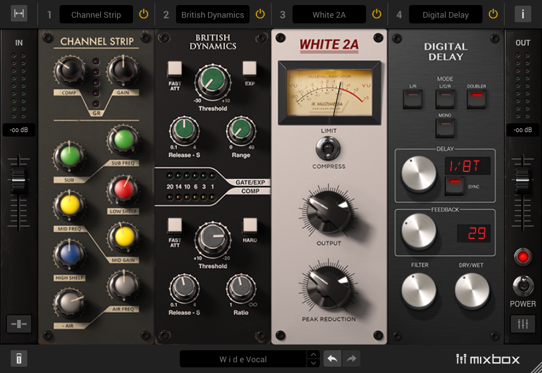Viewport: 542px width, 373px height.
Task: Toggle the delay SYNC button
Action: [455, 186]
